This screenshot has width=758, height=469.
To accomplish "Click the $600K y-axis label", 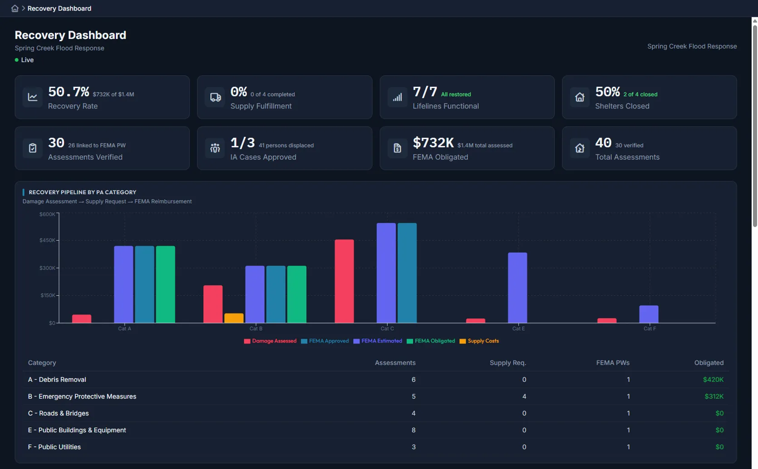I will tap(47, 214).
